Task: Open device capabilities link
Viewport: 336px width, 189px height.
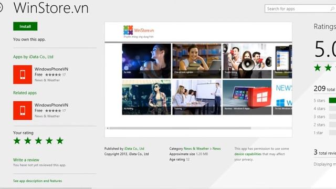Action: [x=248, y=154]
